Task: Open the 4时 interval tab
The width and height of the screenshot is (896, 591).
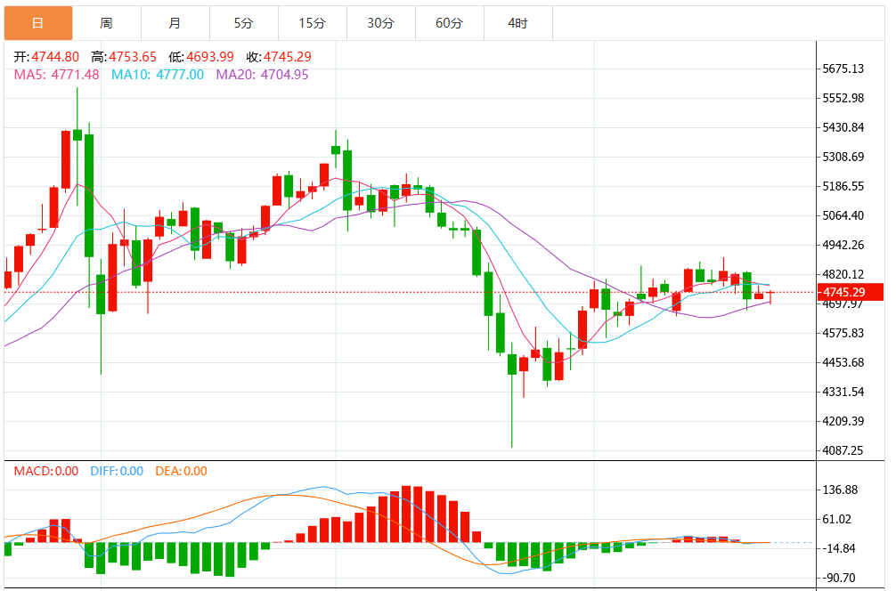Action: (518, 23)
